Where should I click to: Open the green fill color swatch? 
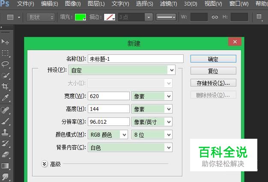click(x=80, y=17)
